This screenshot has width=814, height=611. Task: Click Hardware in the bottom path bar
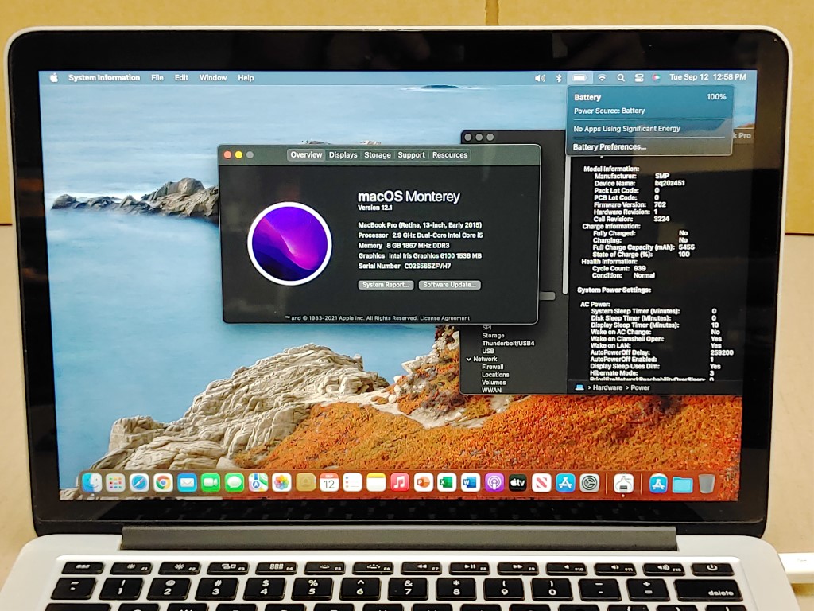[x=607, y=387]
